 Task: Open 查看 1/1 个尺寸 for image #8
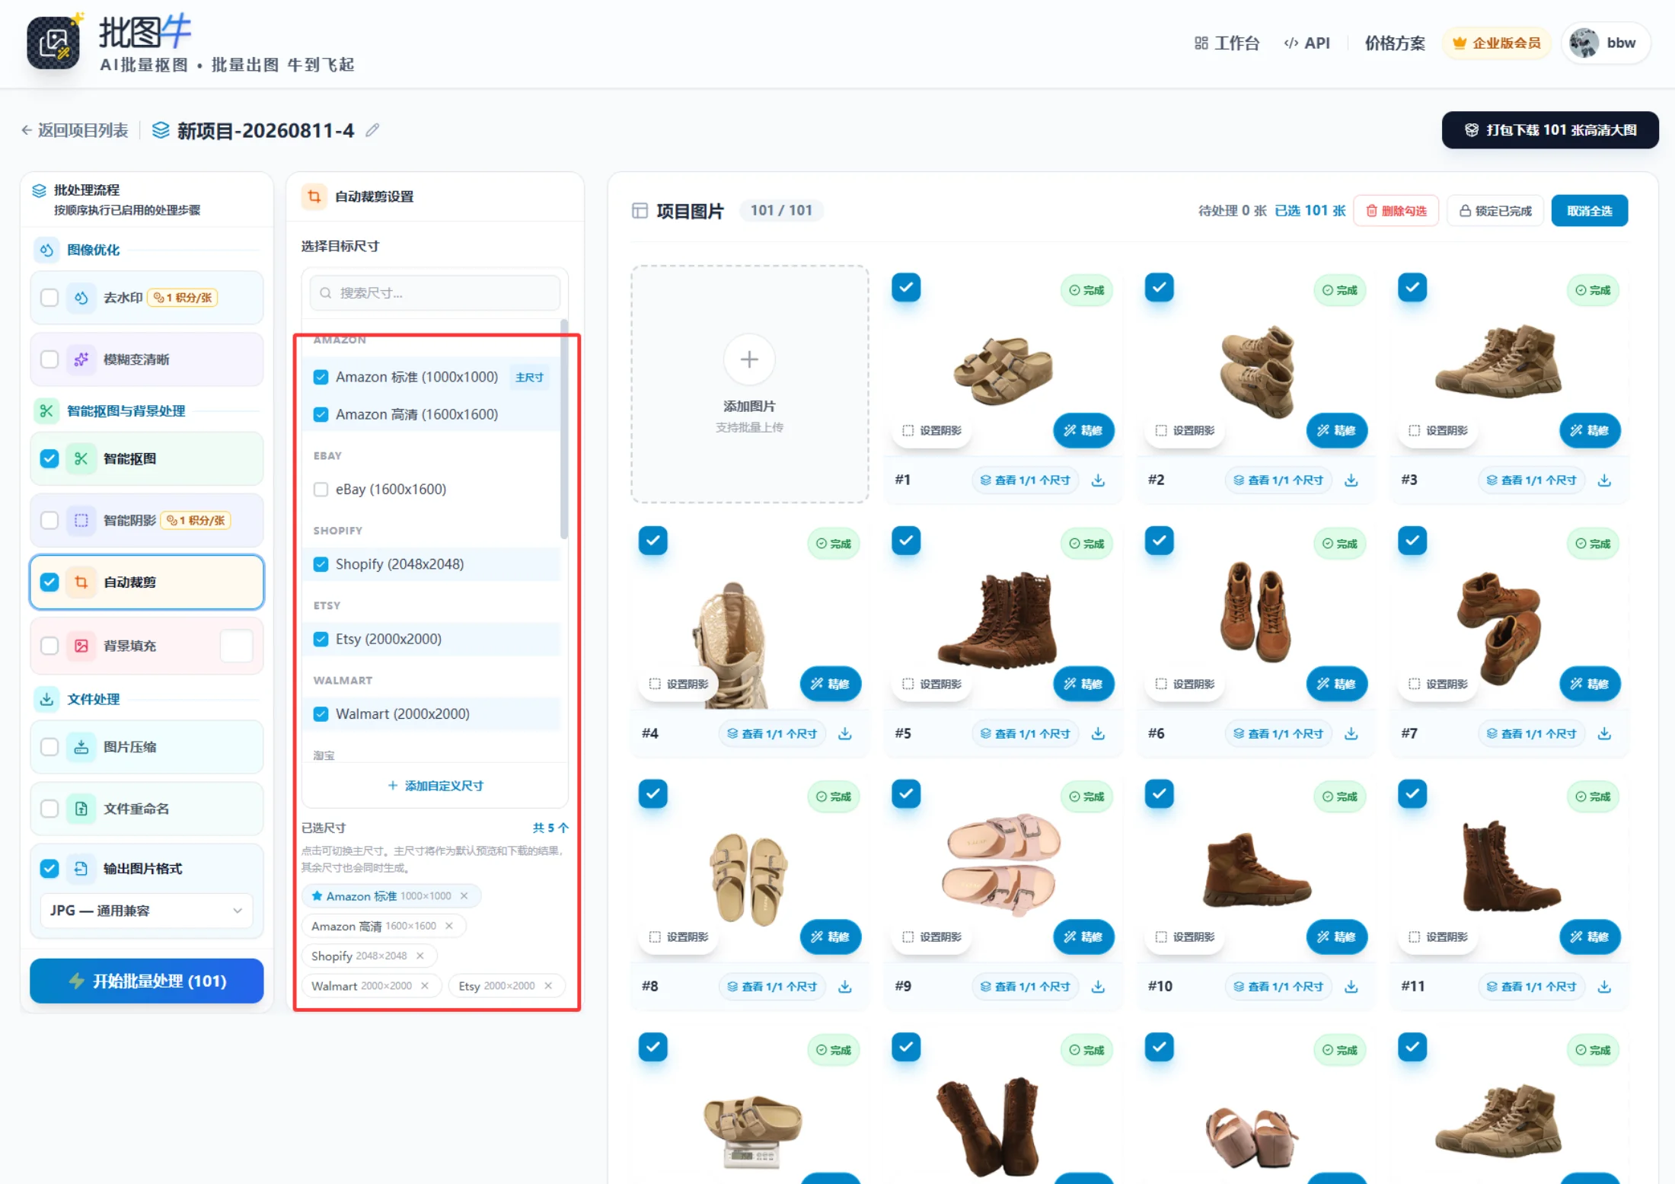click(x=772, y=987)
